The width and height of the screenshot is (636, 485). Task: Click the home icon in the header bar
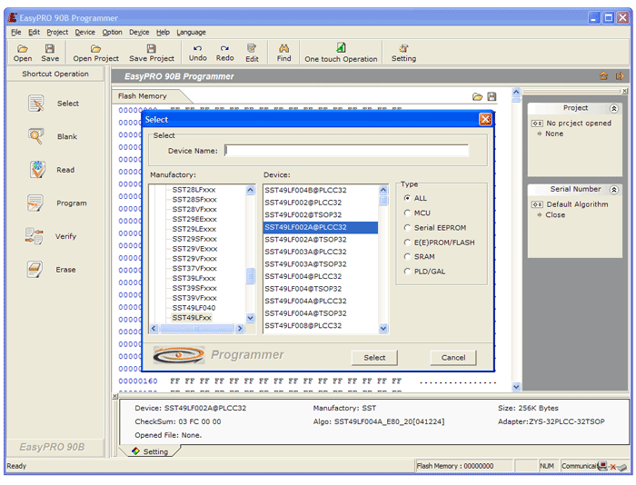(x=603, y=75)
